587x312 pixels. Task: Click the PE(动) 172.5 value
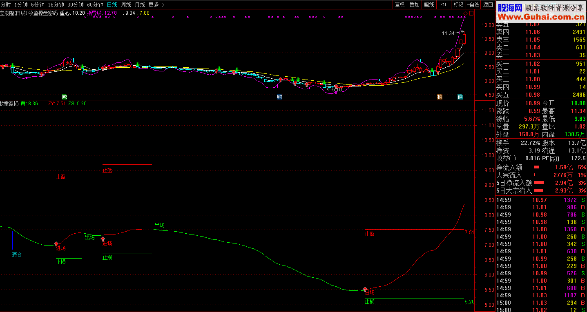(x=578, y=158)
